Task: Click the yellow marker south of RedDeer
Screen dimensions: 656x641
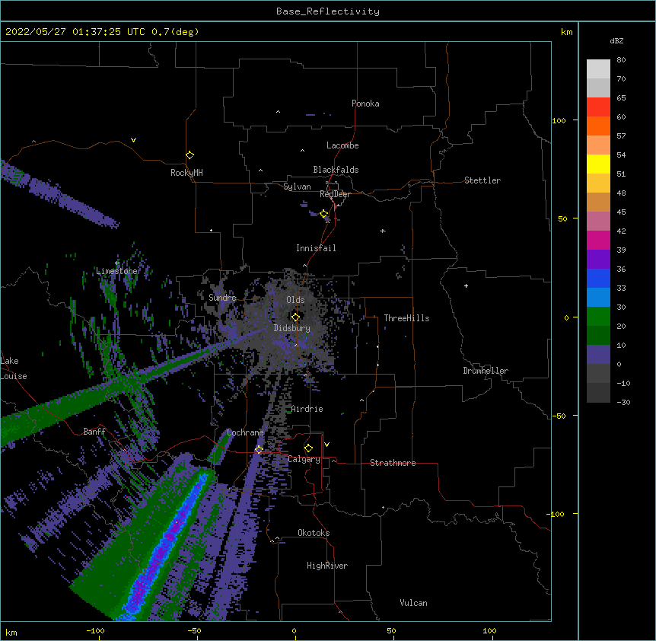Action: pos(324,214)
